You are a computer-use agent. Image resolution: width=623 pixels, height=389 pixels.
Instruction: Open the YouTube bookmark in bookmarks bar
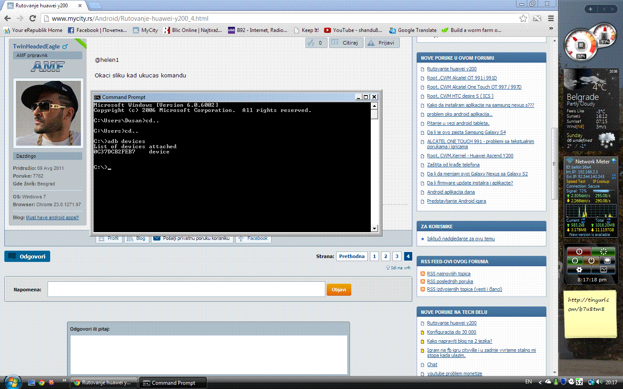[x=353, y=30]
